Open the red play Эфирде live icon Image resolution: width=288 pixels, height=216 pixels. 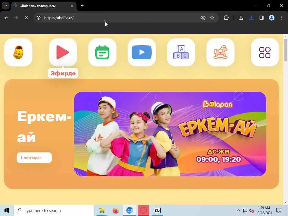pyautogui.click(x=63, y=52)
